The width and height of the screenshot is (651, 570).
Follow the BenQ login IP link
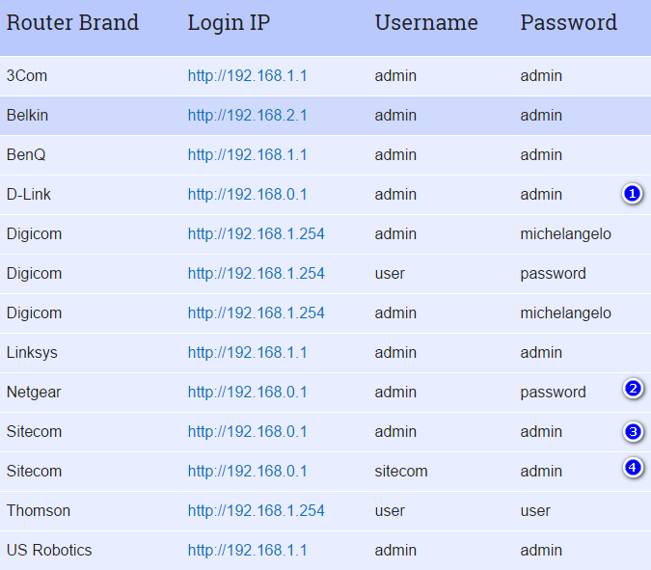(248, 155)
